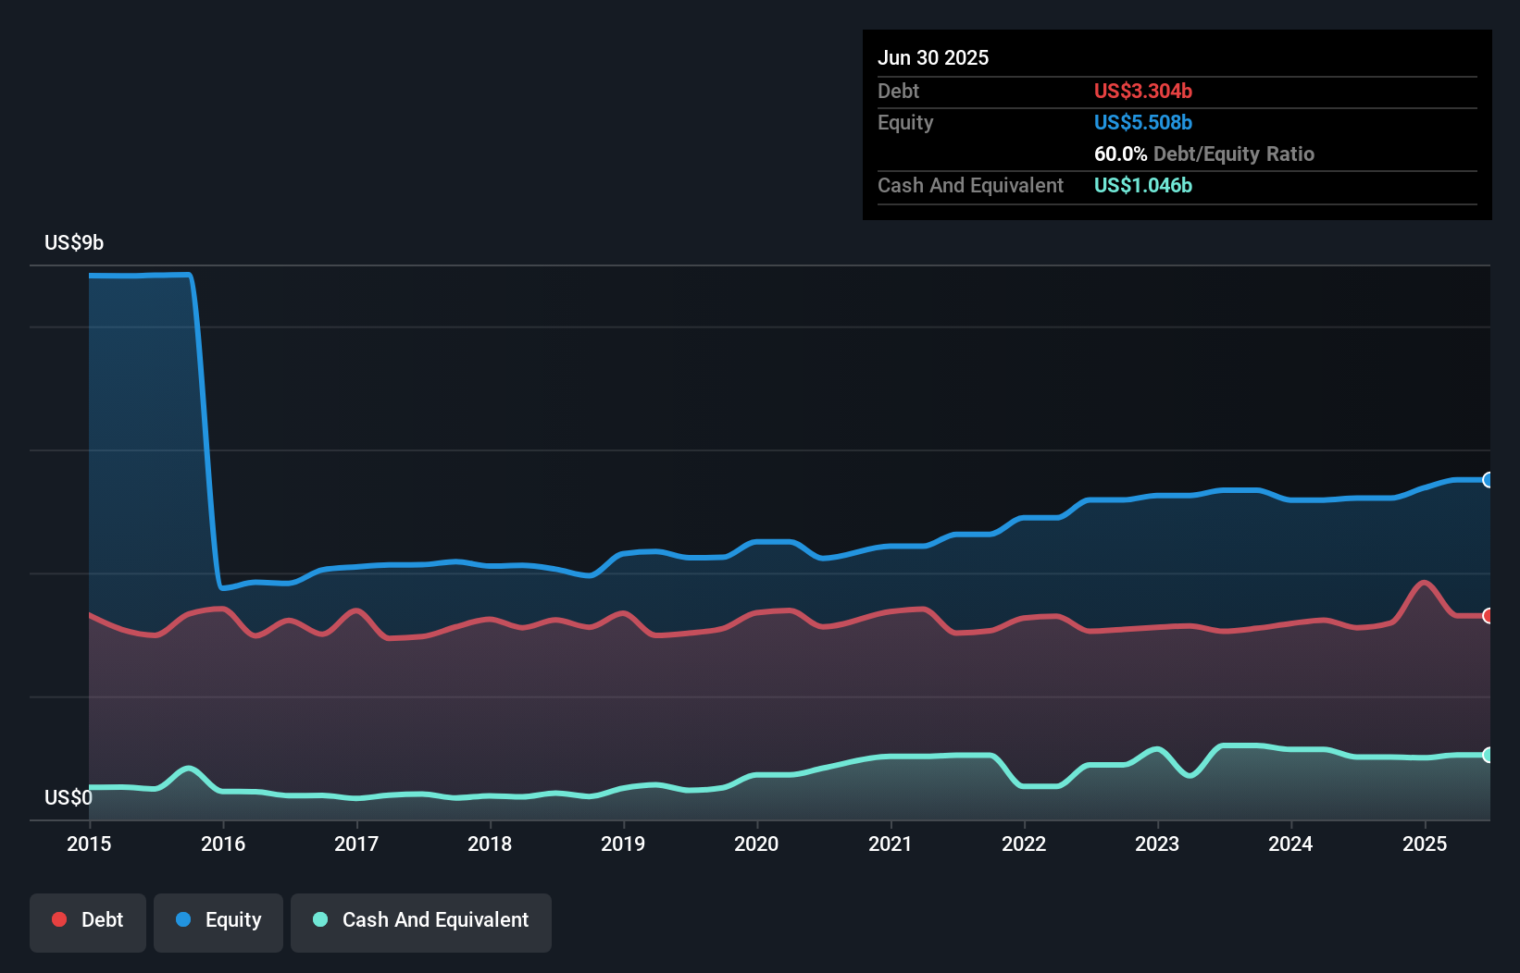Click the 2025 axis year label
1520x973 pixels.
[1425, 844]
